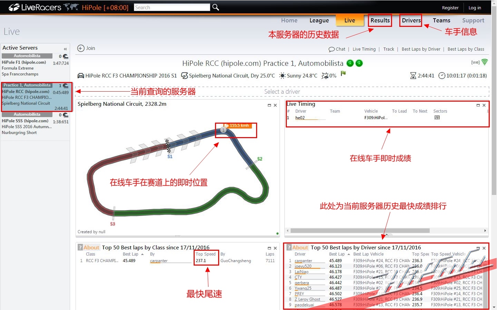
Task: Open Best Laps by Class link
Action: pyautogui.click(x=466, y=49)
